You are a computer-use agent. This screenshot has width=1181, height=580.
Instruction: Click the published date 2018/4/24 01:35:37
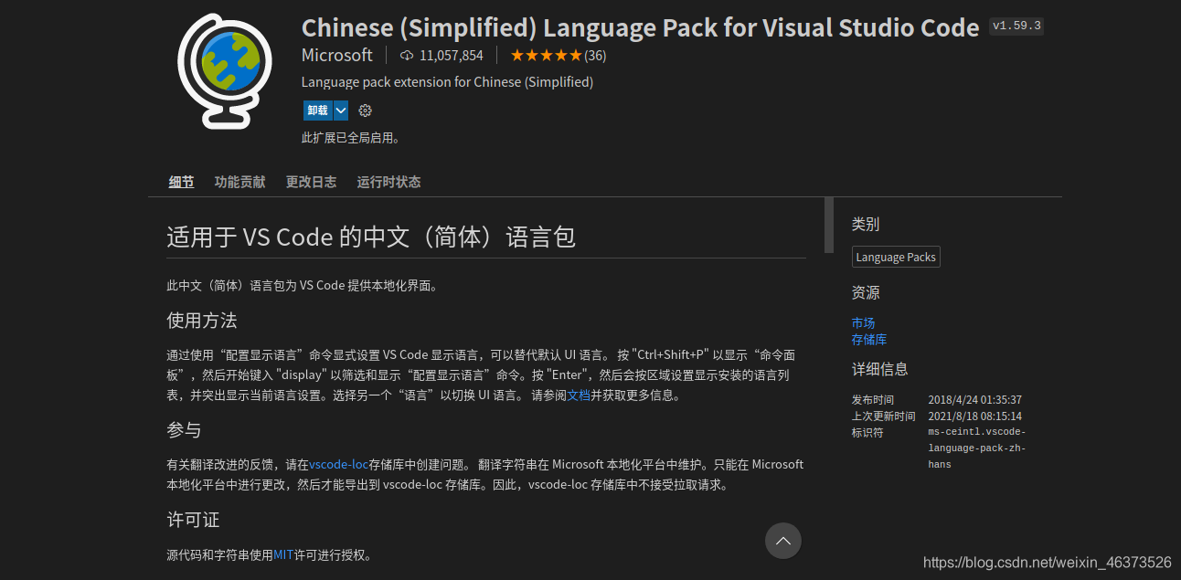tap(974, 400)
